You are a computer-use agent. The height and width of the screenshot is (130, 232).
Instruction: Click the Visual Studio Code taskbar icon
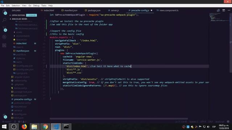tap(56, 127)
